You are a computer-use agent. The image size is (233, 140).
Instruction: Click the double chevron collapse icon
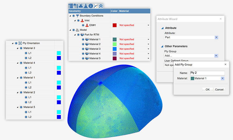[100, 6]
